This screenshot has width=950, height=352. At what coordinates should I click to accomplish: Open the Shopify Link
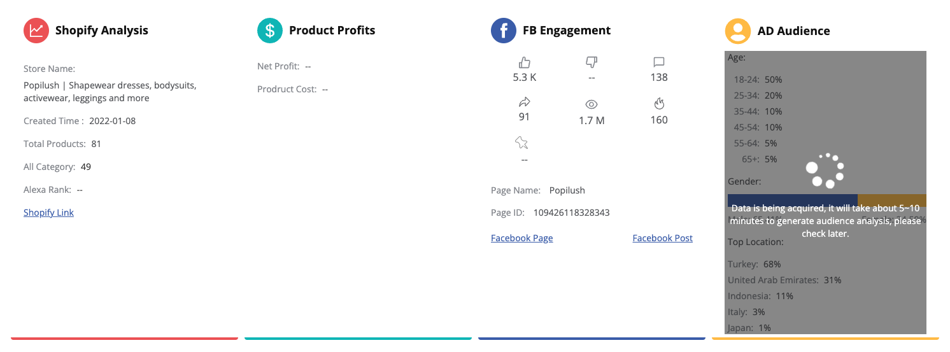tap(48, 213)
